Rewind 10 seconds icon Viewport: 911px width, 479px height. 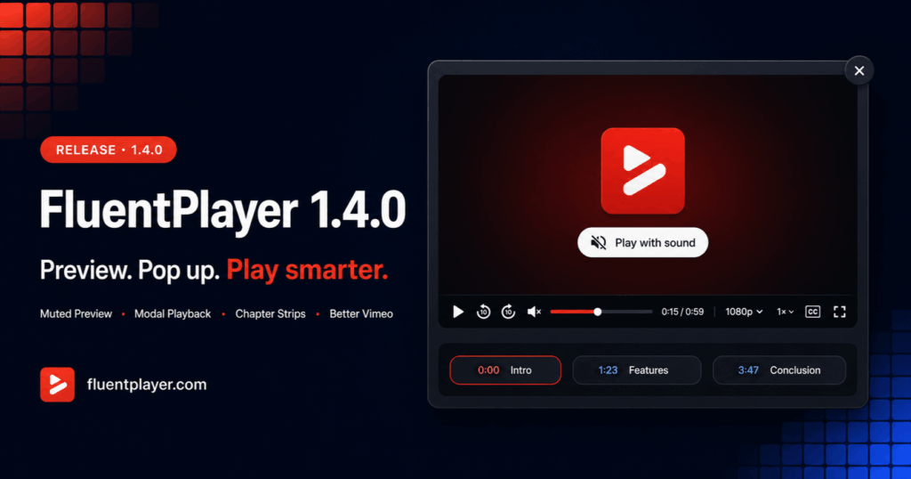coord(483,313)
